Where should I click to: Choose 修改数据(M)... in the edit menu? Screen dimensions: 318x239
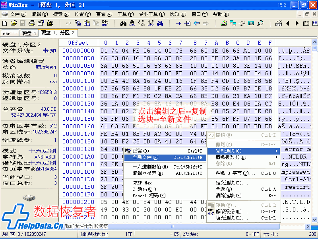[244, 212]
